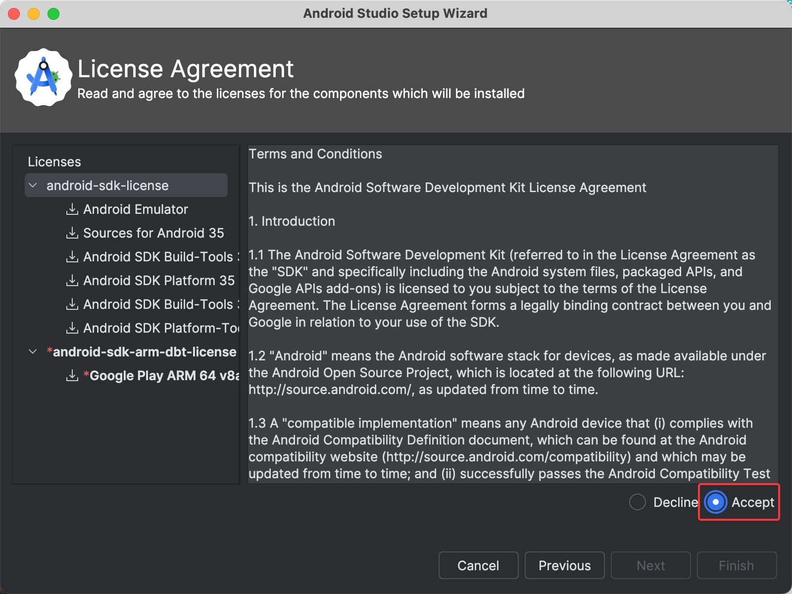Select the Accept radio button
Viewport: 792px width, 594px height.
[716, 502]
